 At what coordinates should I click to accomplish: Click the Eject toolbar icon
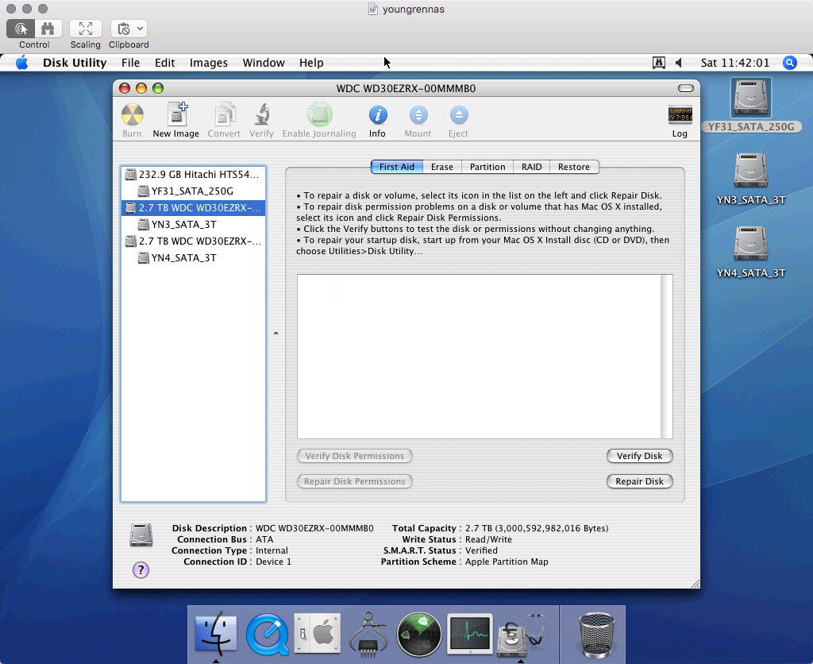tap(459, 115)
